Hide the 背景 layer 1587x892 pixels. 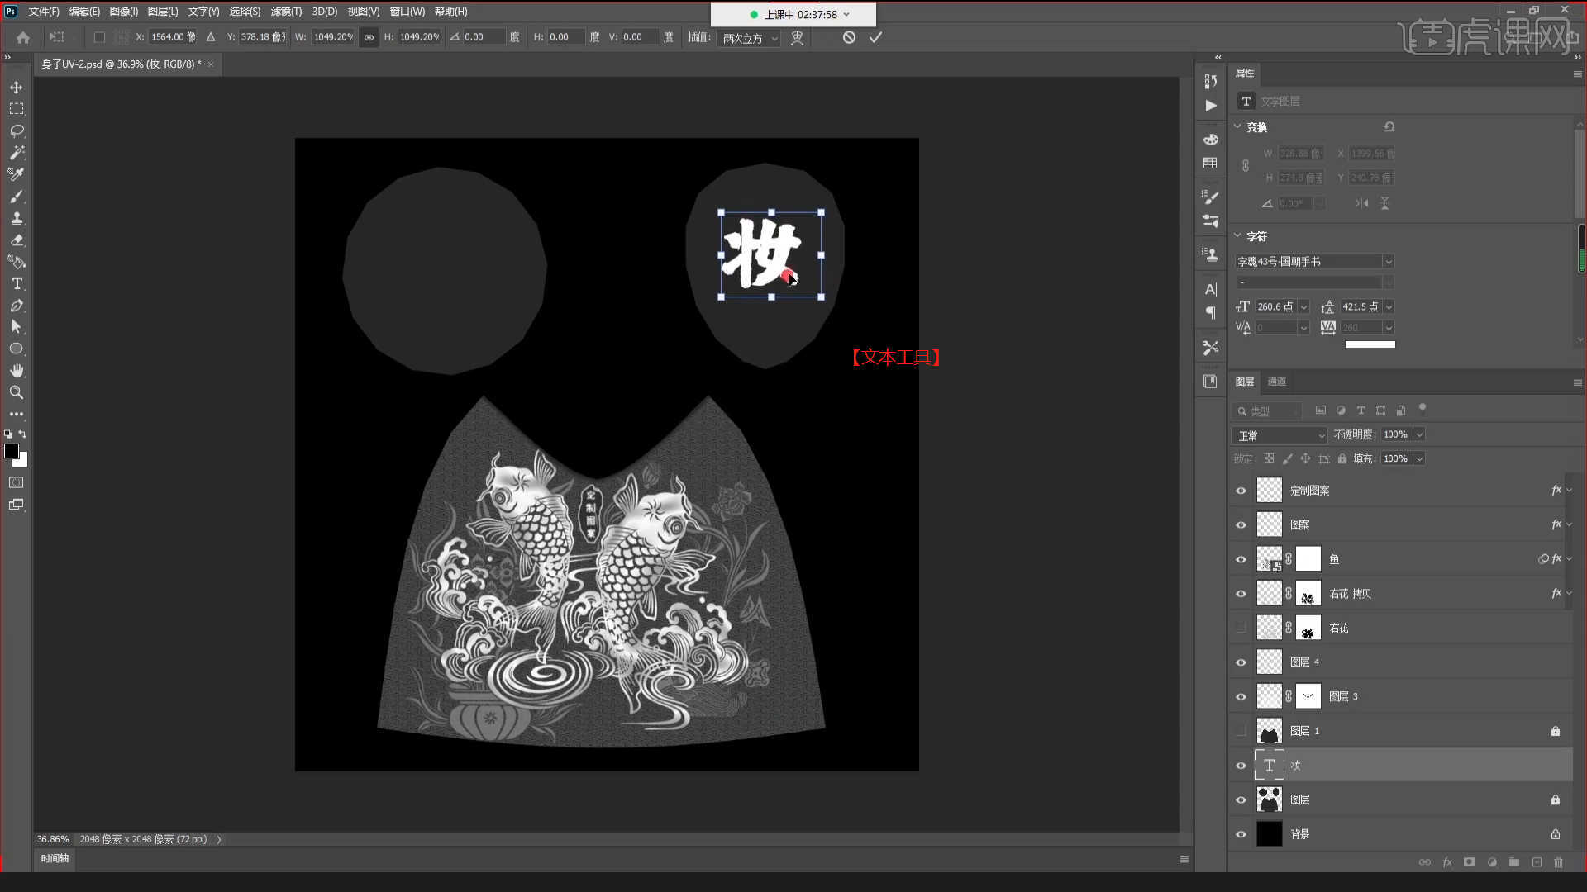(1241, 834)
